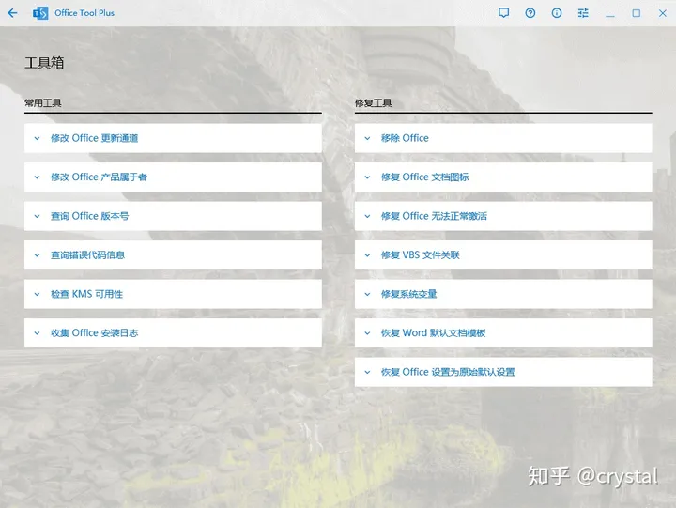Open the feedback chat icon

coord(503,13)
